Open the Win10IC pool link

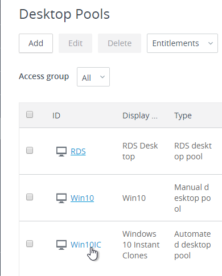86,245
